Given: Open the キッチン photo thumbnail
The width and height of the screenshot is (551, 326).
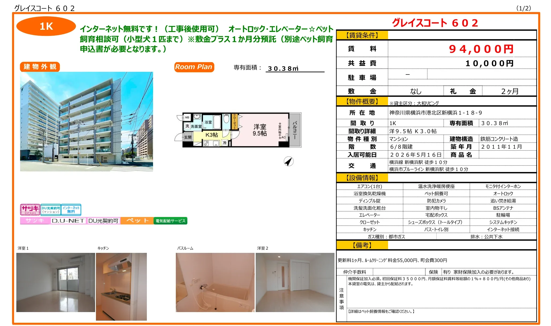Looking at the screenshot, I should tap(121, 286).
